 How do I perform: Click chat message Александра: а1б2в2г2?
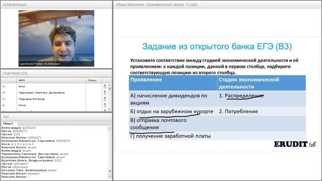pos(19,128)
